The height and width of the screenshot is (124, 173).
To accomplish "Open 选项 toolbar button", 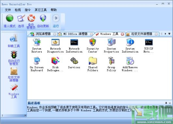I will click(x=21, y=21).
